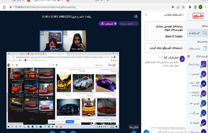Image resolution: width=208 pixels, height=133 pixels.
Task: Select user 'حقیری، ثنا' in users list
Action: click(x=197, y=123)
